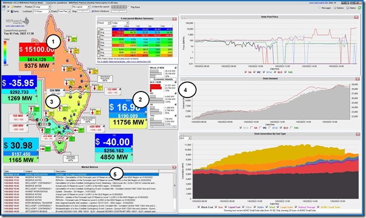Toggle QLD checkbox under Pool Price chart

click(274, 72)
